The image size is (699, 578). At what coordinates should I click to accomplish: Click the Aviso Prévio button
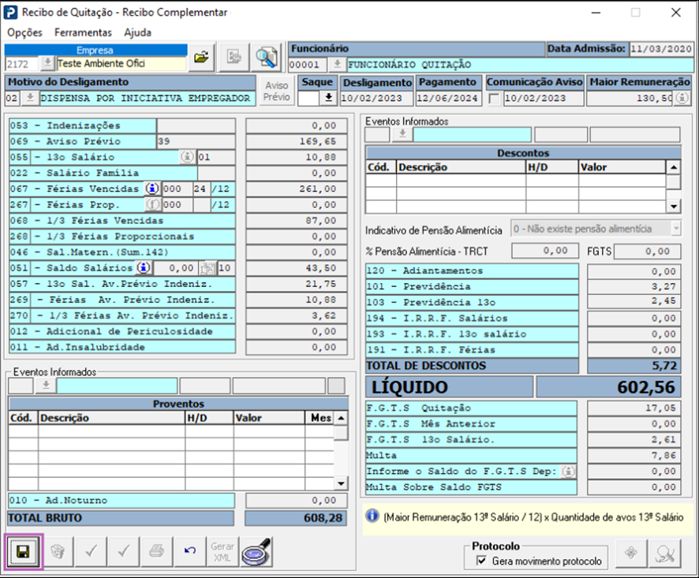[x=276, y=91]
